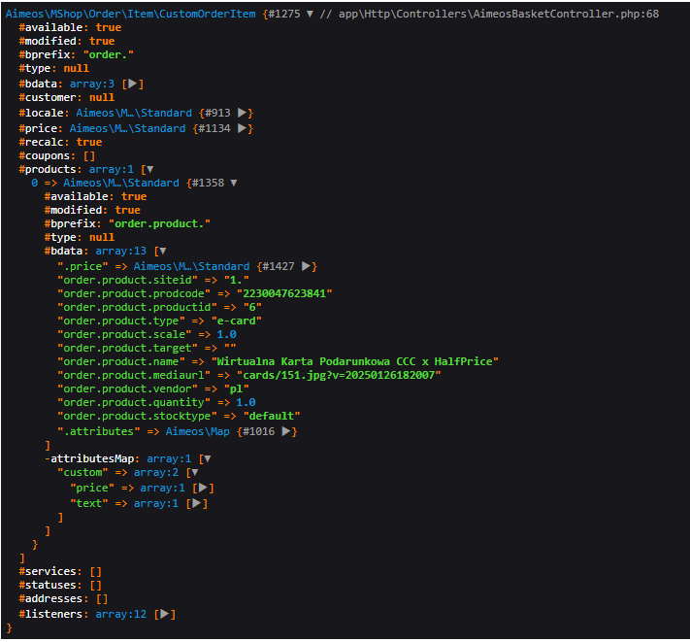Expand the "price" array:1 entry
Screen dimensions: 690x642
click(x=203, y=488)
